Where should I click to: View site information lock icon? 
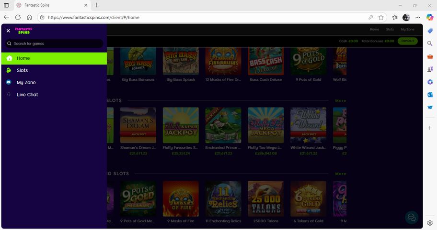(x=42, y=17)
